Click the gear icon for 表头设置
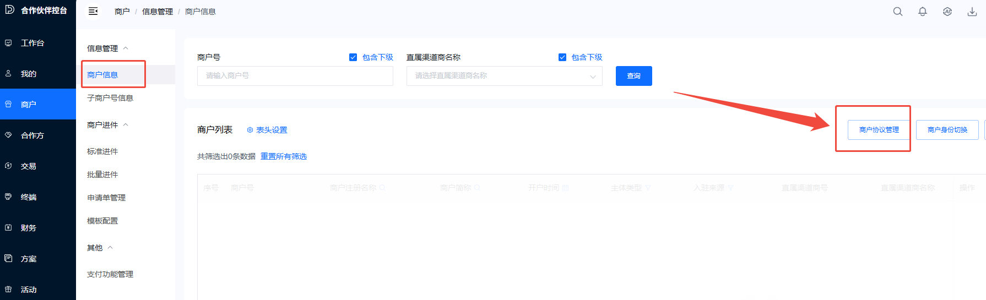The width and height of the screenshot is (986, 300). (250, 130)
